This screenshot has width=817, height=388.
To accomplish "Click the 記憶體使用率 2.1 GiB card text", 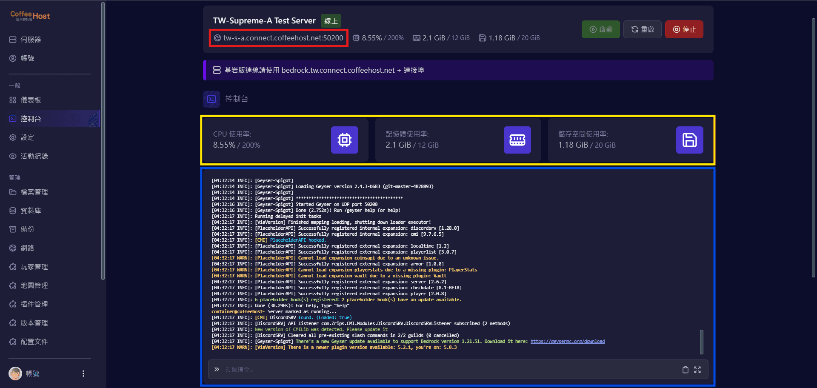I will 412,140.
